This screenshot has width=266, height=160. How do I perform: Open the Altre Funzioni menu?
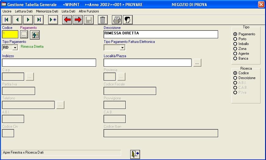coord(89,11)
